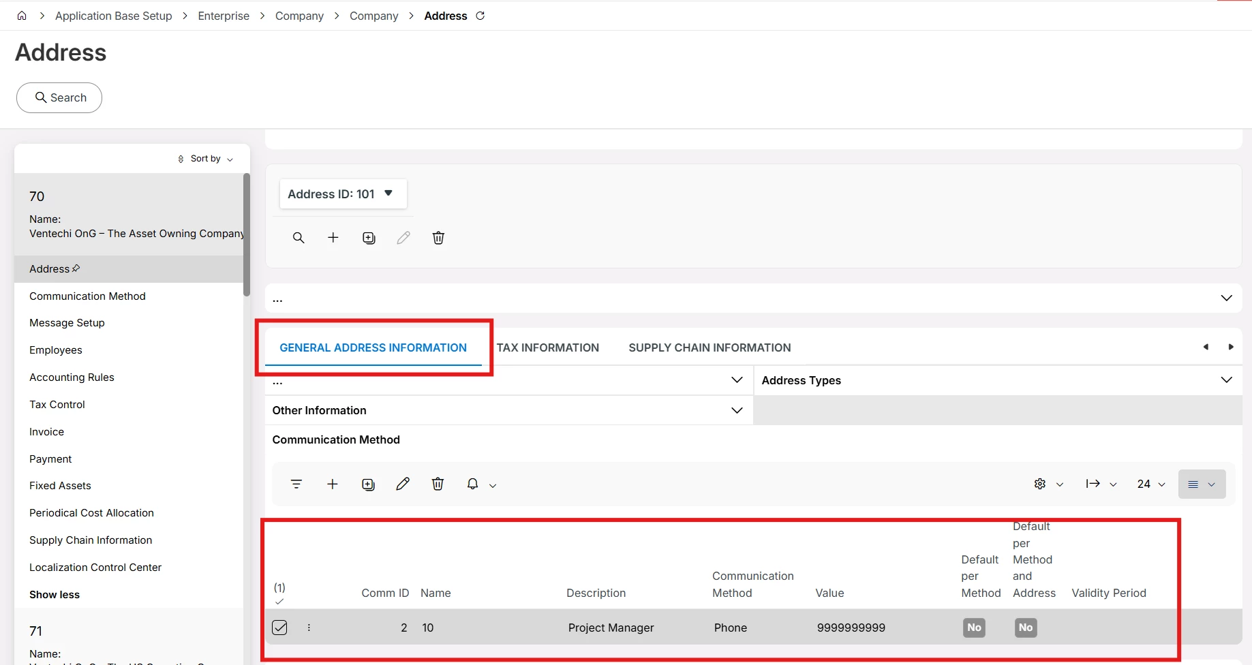The height and width of the screenshot is (665, 1252).
Task: Open the list view layout dropdown
Action: [1202, 484]
